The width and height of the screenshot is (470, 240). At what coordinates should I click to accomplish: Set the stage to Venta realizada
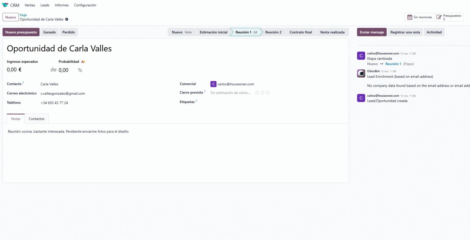pos(332,32)
